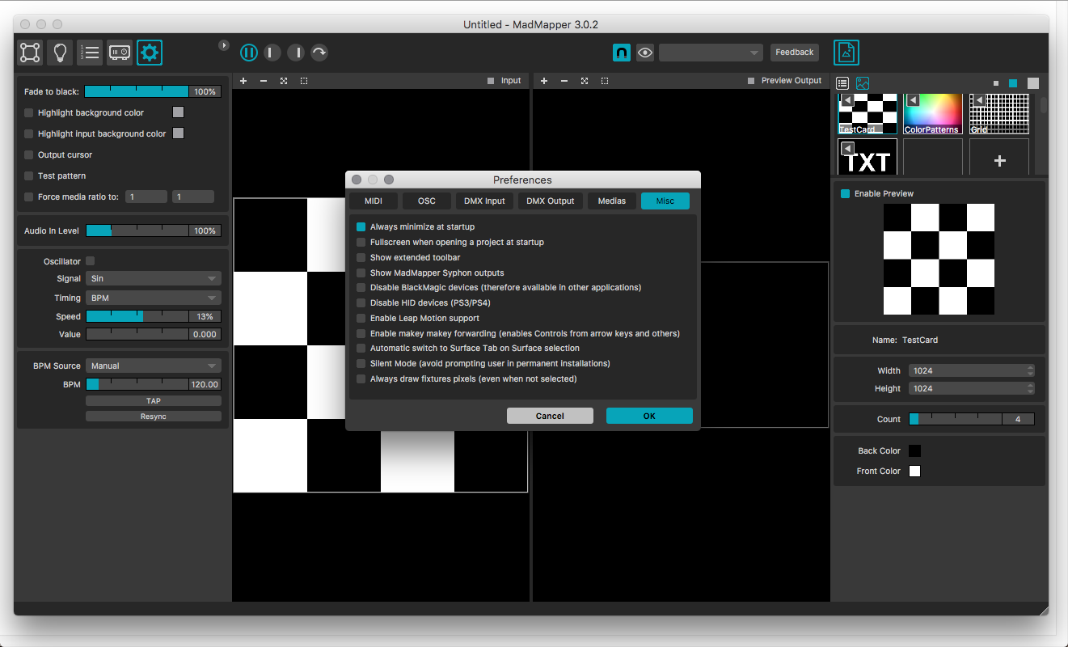Viewport: 1068px width, 647px height.
Task: Switch to the MIDI preferences tab
Action: (x=374, y=201)
